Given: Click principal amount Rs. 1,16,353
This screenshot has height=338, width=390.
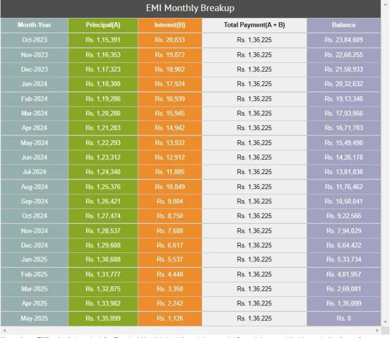Looking at the screenshot, I should click(103, 54).
